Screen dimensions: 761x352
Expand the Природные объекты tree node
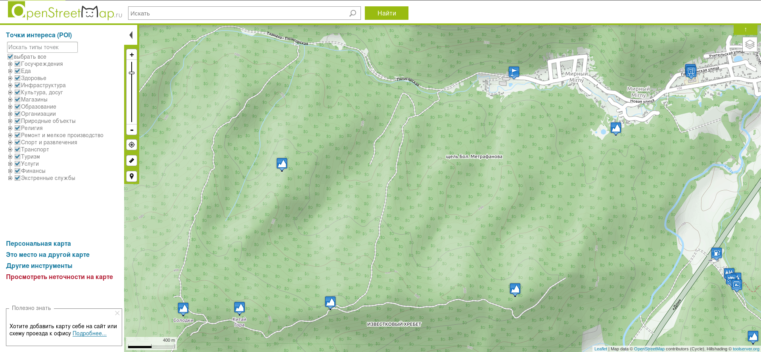point(10,121)
